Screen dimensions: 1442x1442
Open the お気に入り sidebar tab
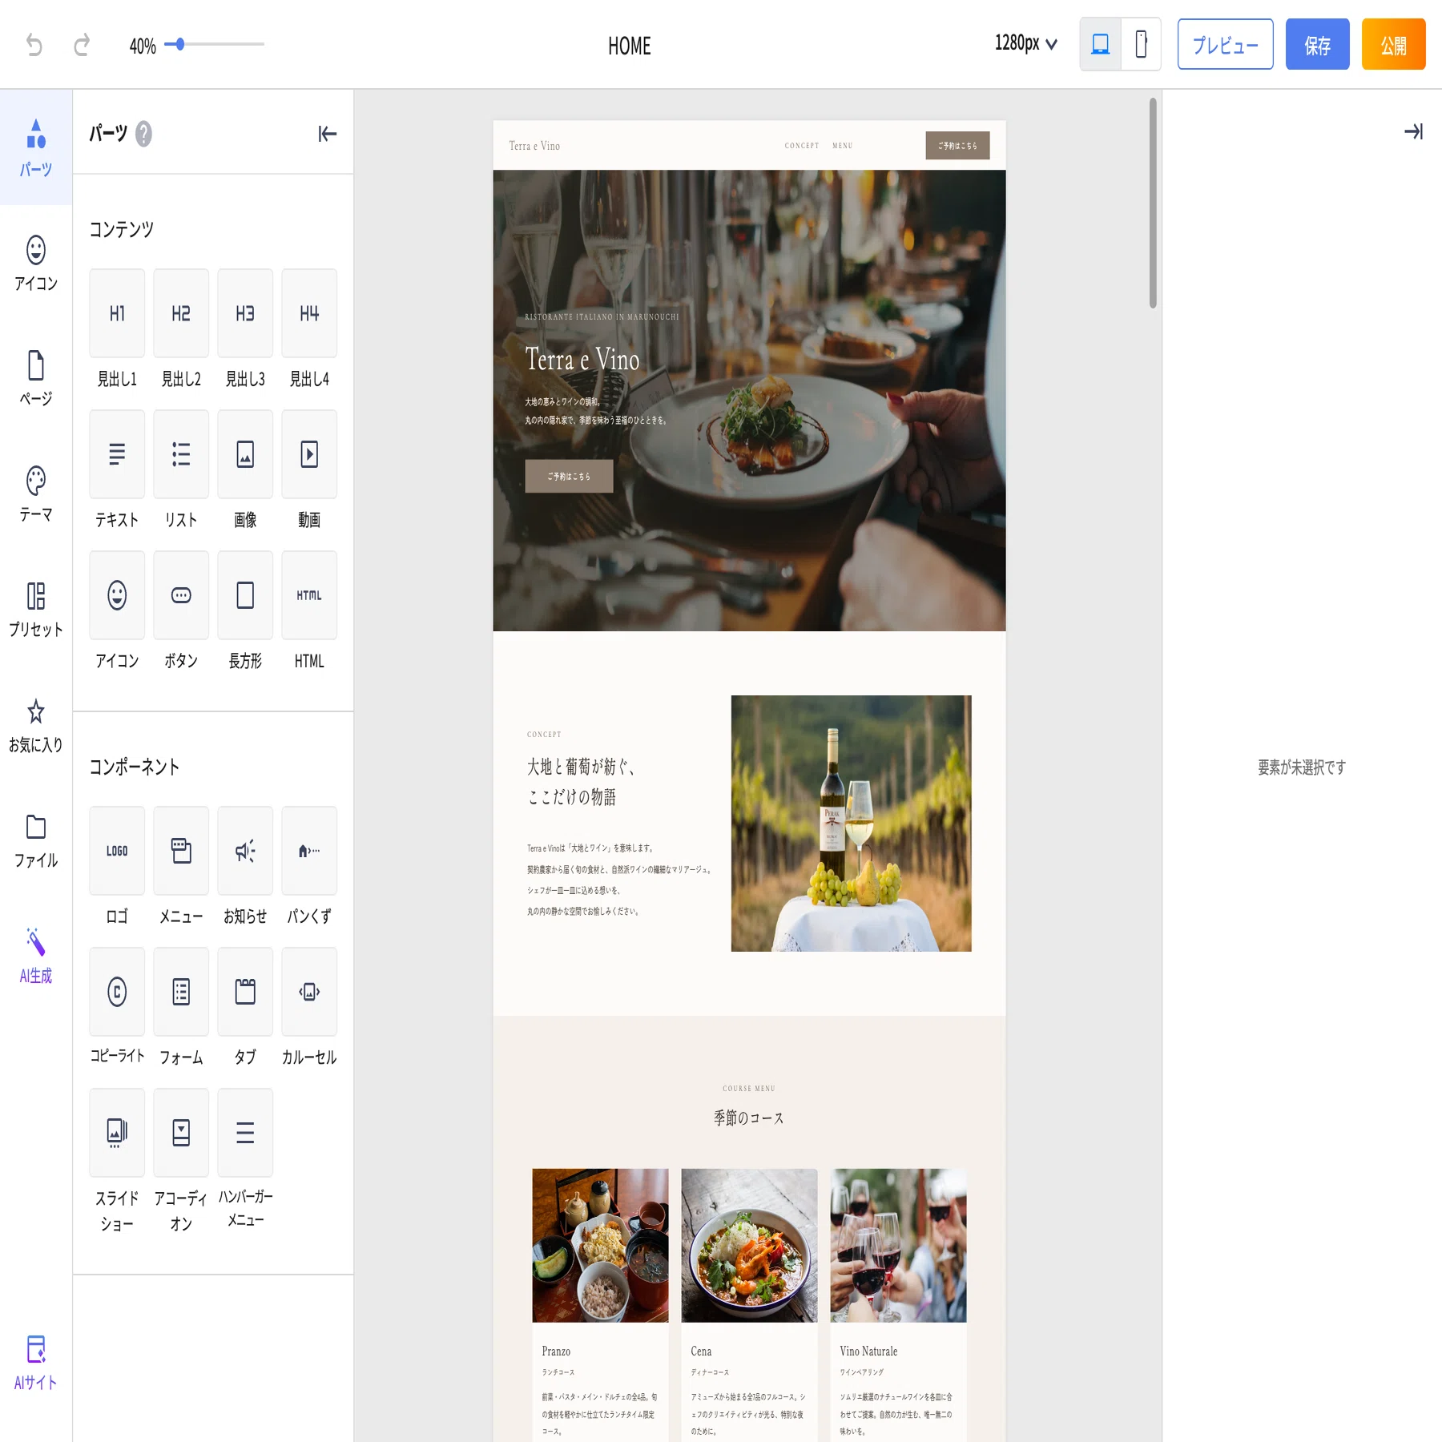coord(36,724)
